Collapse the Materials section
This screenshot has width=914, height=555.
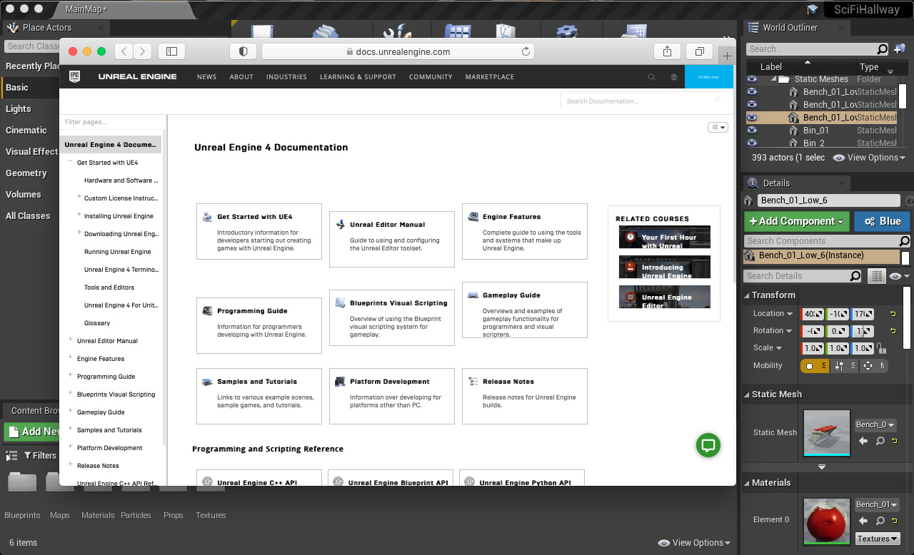pyautogui.click(x=747, y=483)
